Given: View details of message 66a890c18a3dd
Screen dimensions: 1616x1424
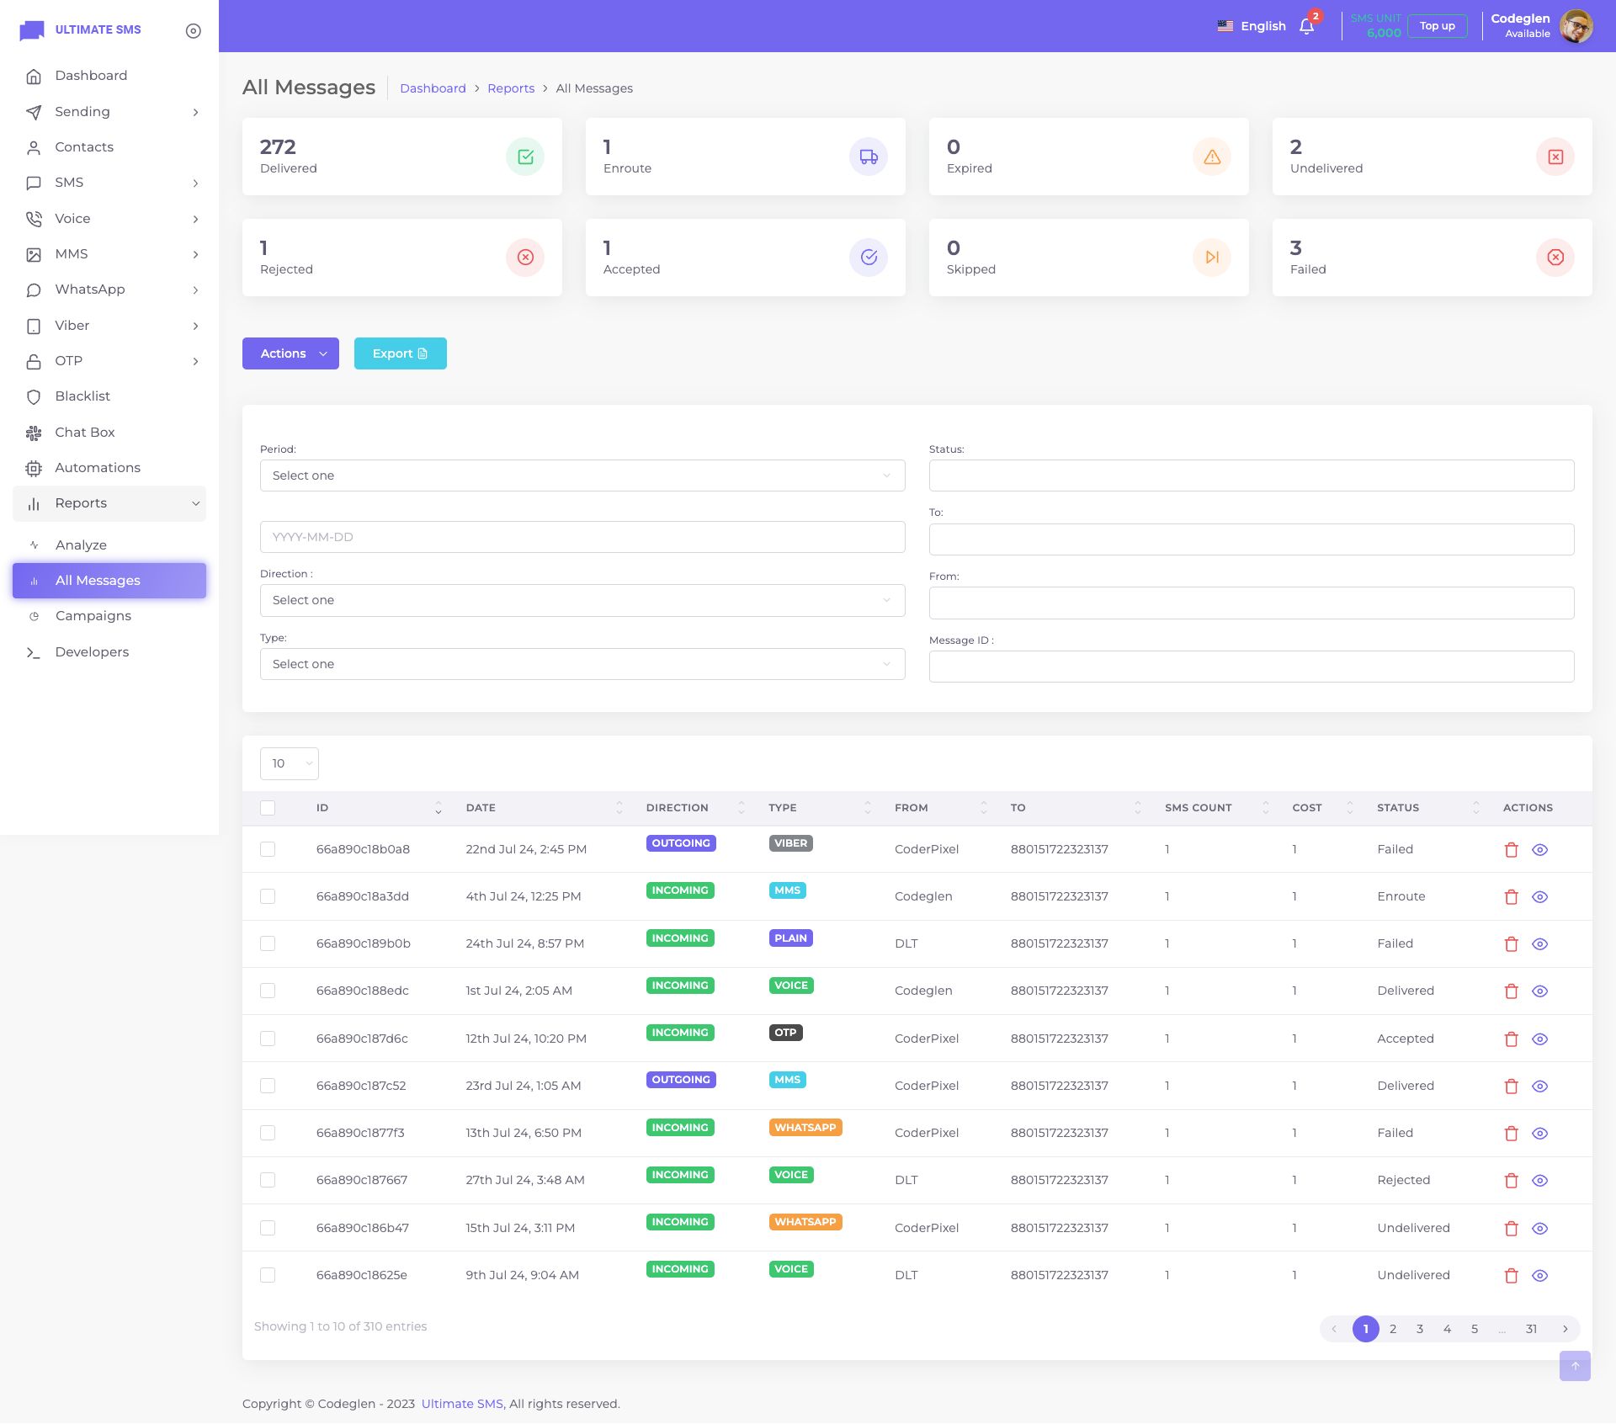Looking at the screenshot, I should (1539, 896).
